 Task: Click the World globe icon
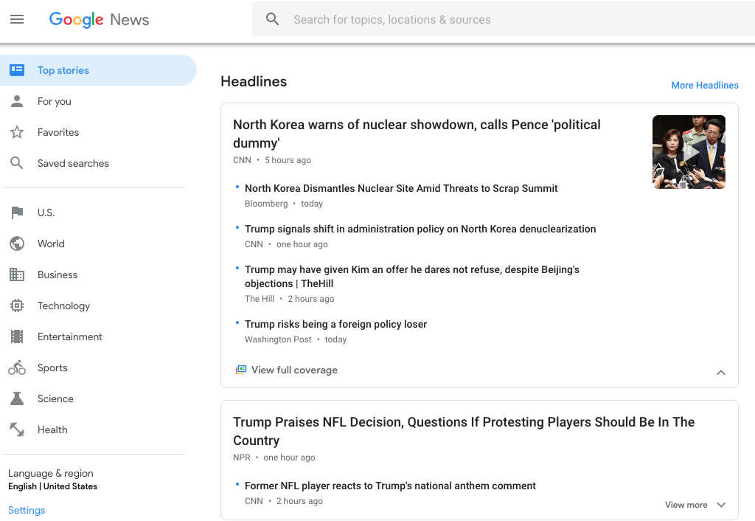[17, 244]
